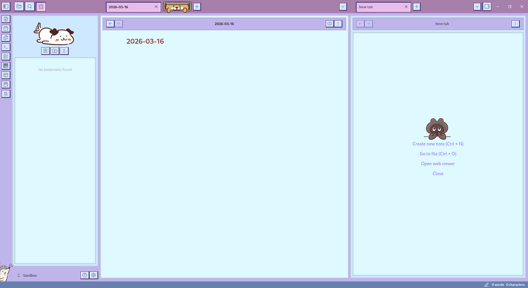Screen dimensions: 528x288
Task: Switch note to reading view
Action: [329, 24]
